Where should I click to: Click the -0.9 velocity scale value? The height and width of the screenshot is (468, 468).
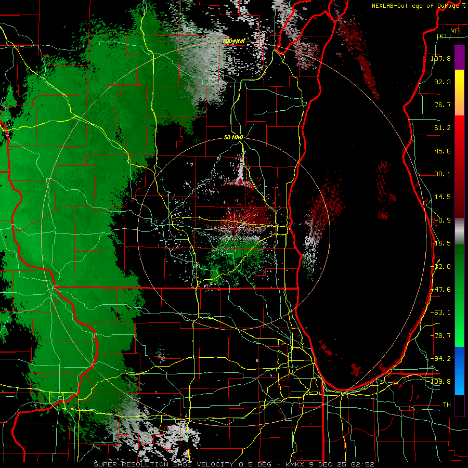(443, 220)
